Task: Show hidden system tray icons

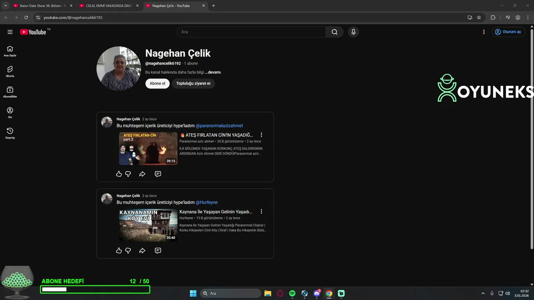Action: coord(483,293)
